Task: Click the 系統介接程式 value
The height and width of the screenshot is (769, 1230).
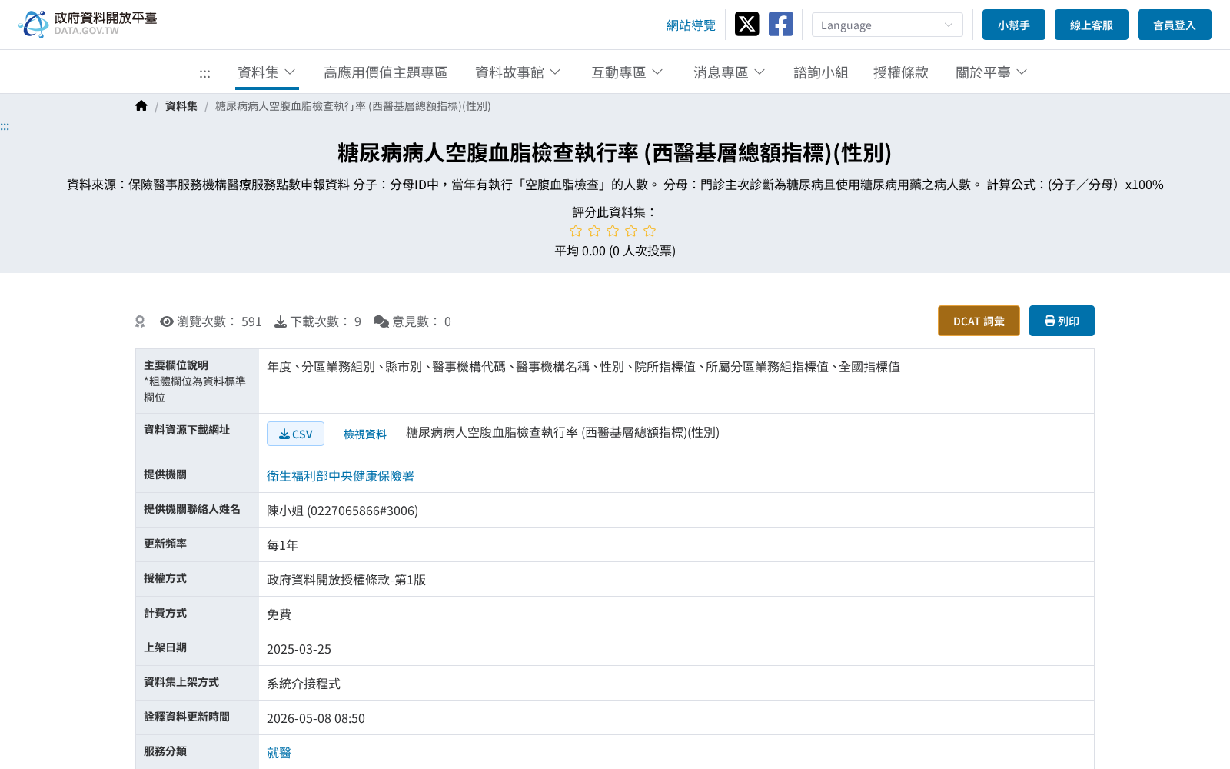Action: (x=304, y=684)
